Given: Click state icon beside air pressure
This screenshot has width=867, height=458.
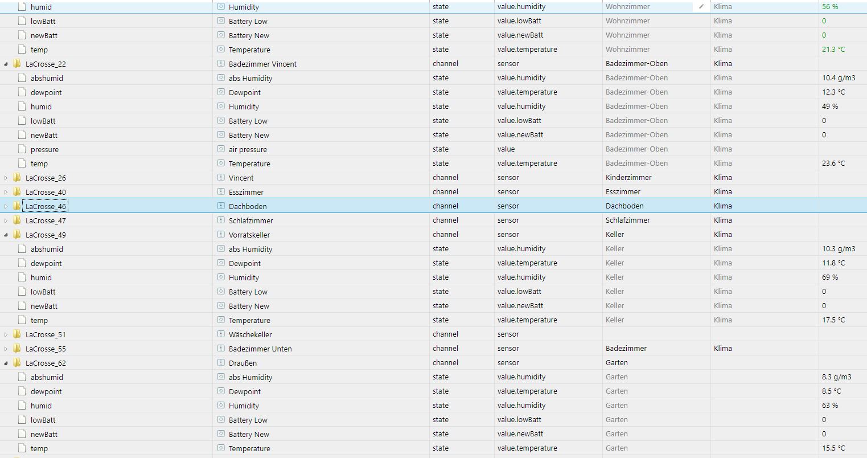Looking at the screenshot, I should [x=221, y=149].
